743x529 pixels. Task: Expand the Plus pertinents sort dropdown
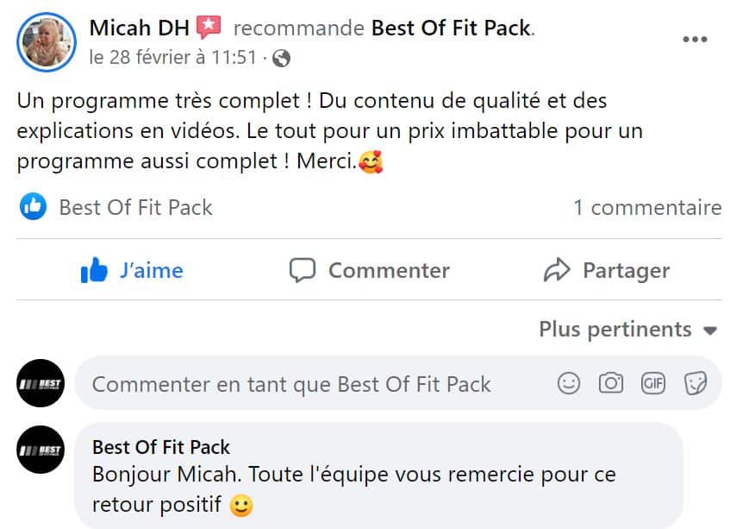(628, 330)
